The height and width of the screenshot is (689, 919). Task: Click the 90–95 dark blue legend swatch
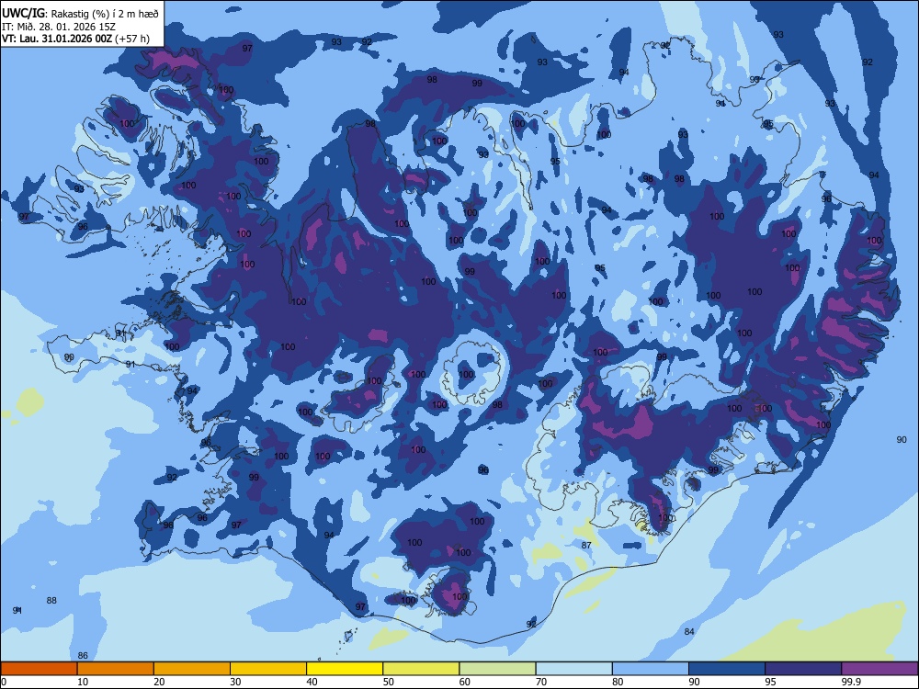[x=727, y=669]
